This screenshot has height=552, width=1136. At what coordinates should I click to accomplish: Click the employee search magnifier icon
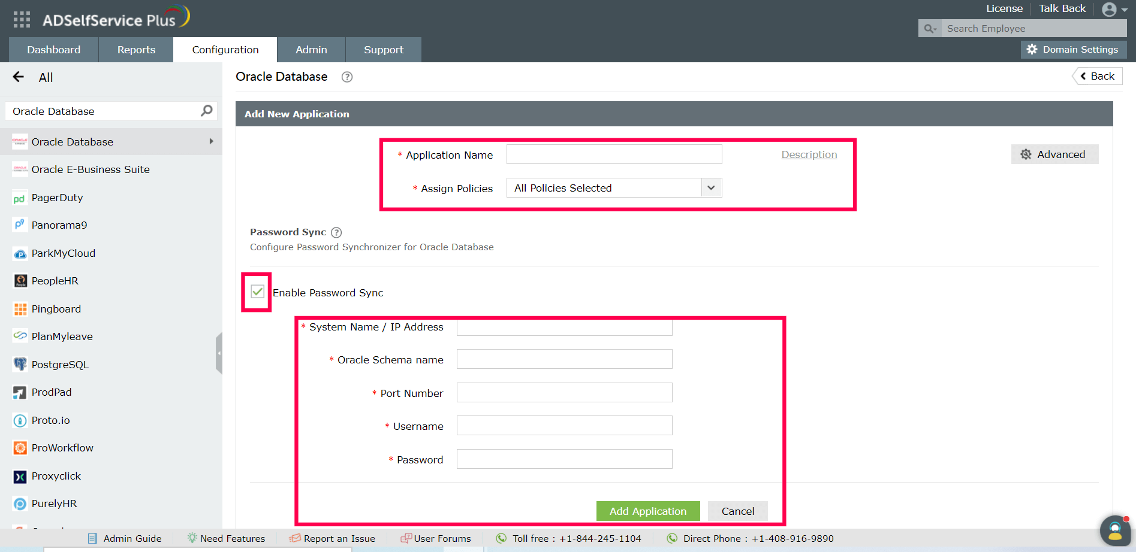pyautogui.click(x=930, y=29)
